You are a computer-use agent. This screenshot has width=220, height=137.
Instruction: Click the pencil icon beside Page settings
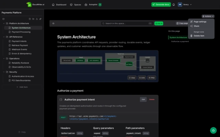point(191,22)
